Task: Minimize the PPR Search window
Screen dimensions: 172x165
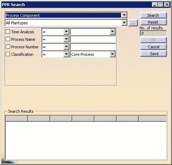Action: 154,5
